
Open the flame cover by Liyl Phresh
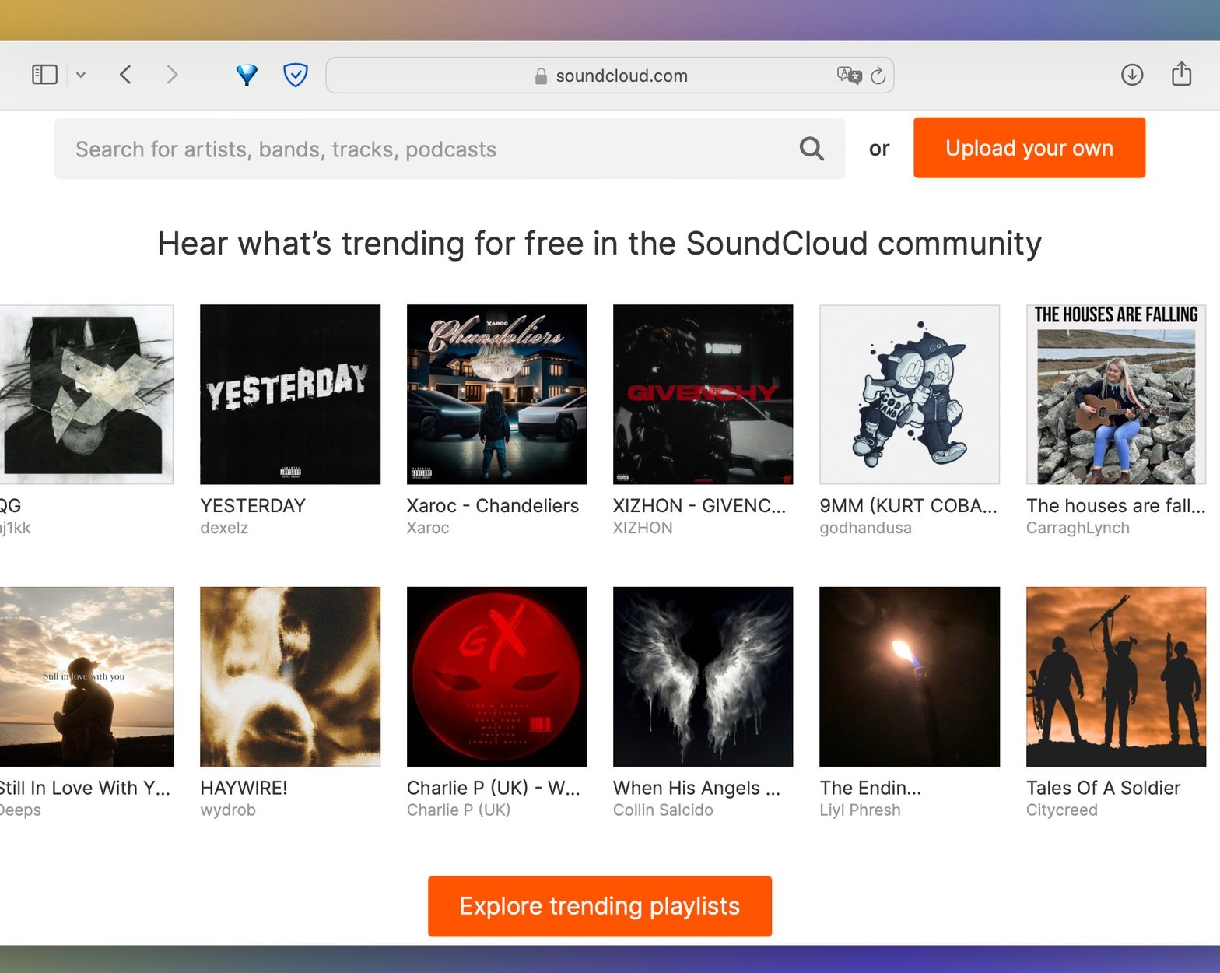(910, 676)
